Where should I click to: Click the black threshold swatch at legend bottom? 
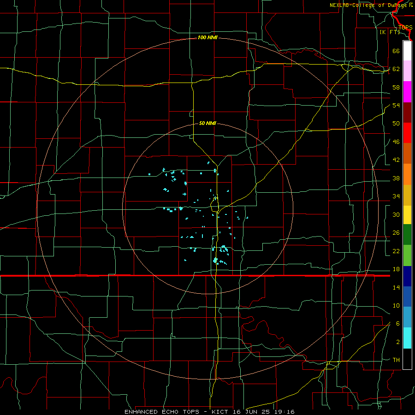point(407,359)
